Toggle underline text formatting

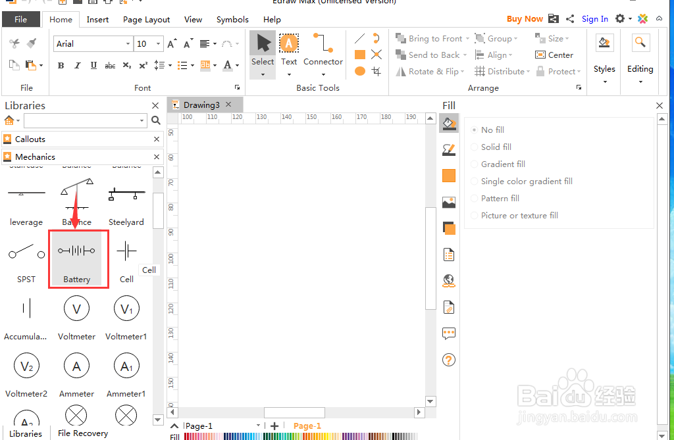tap(93, 65)
